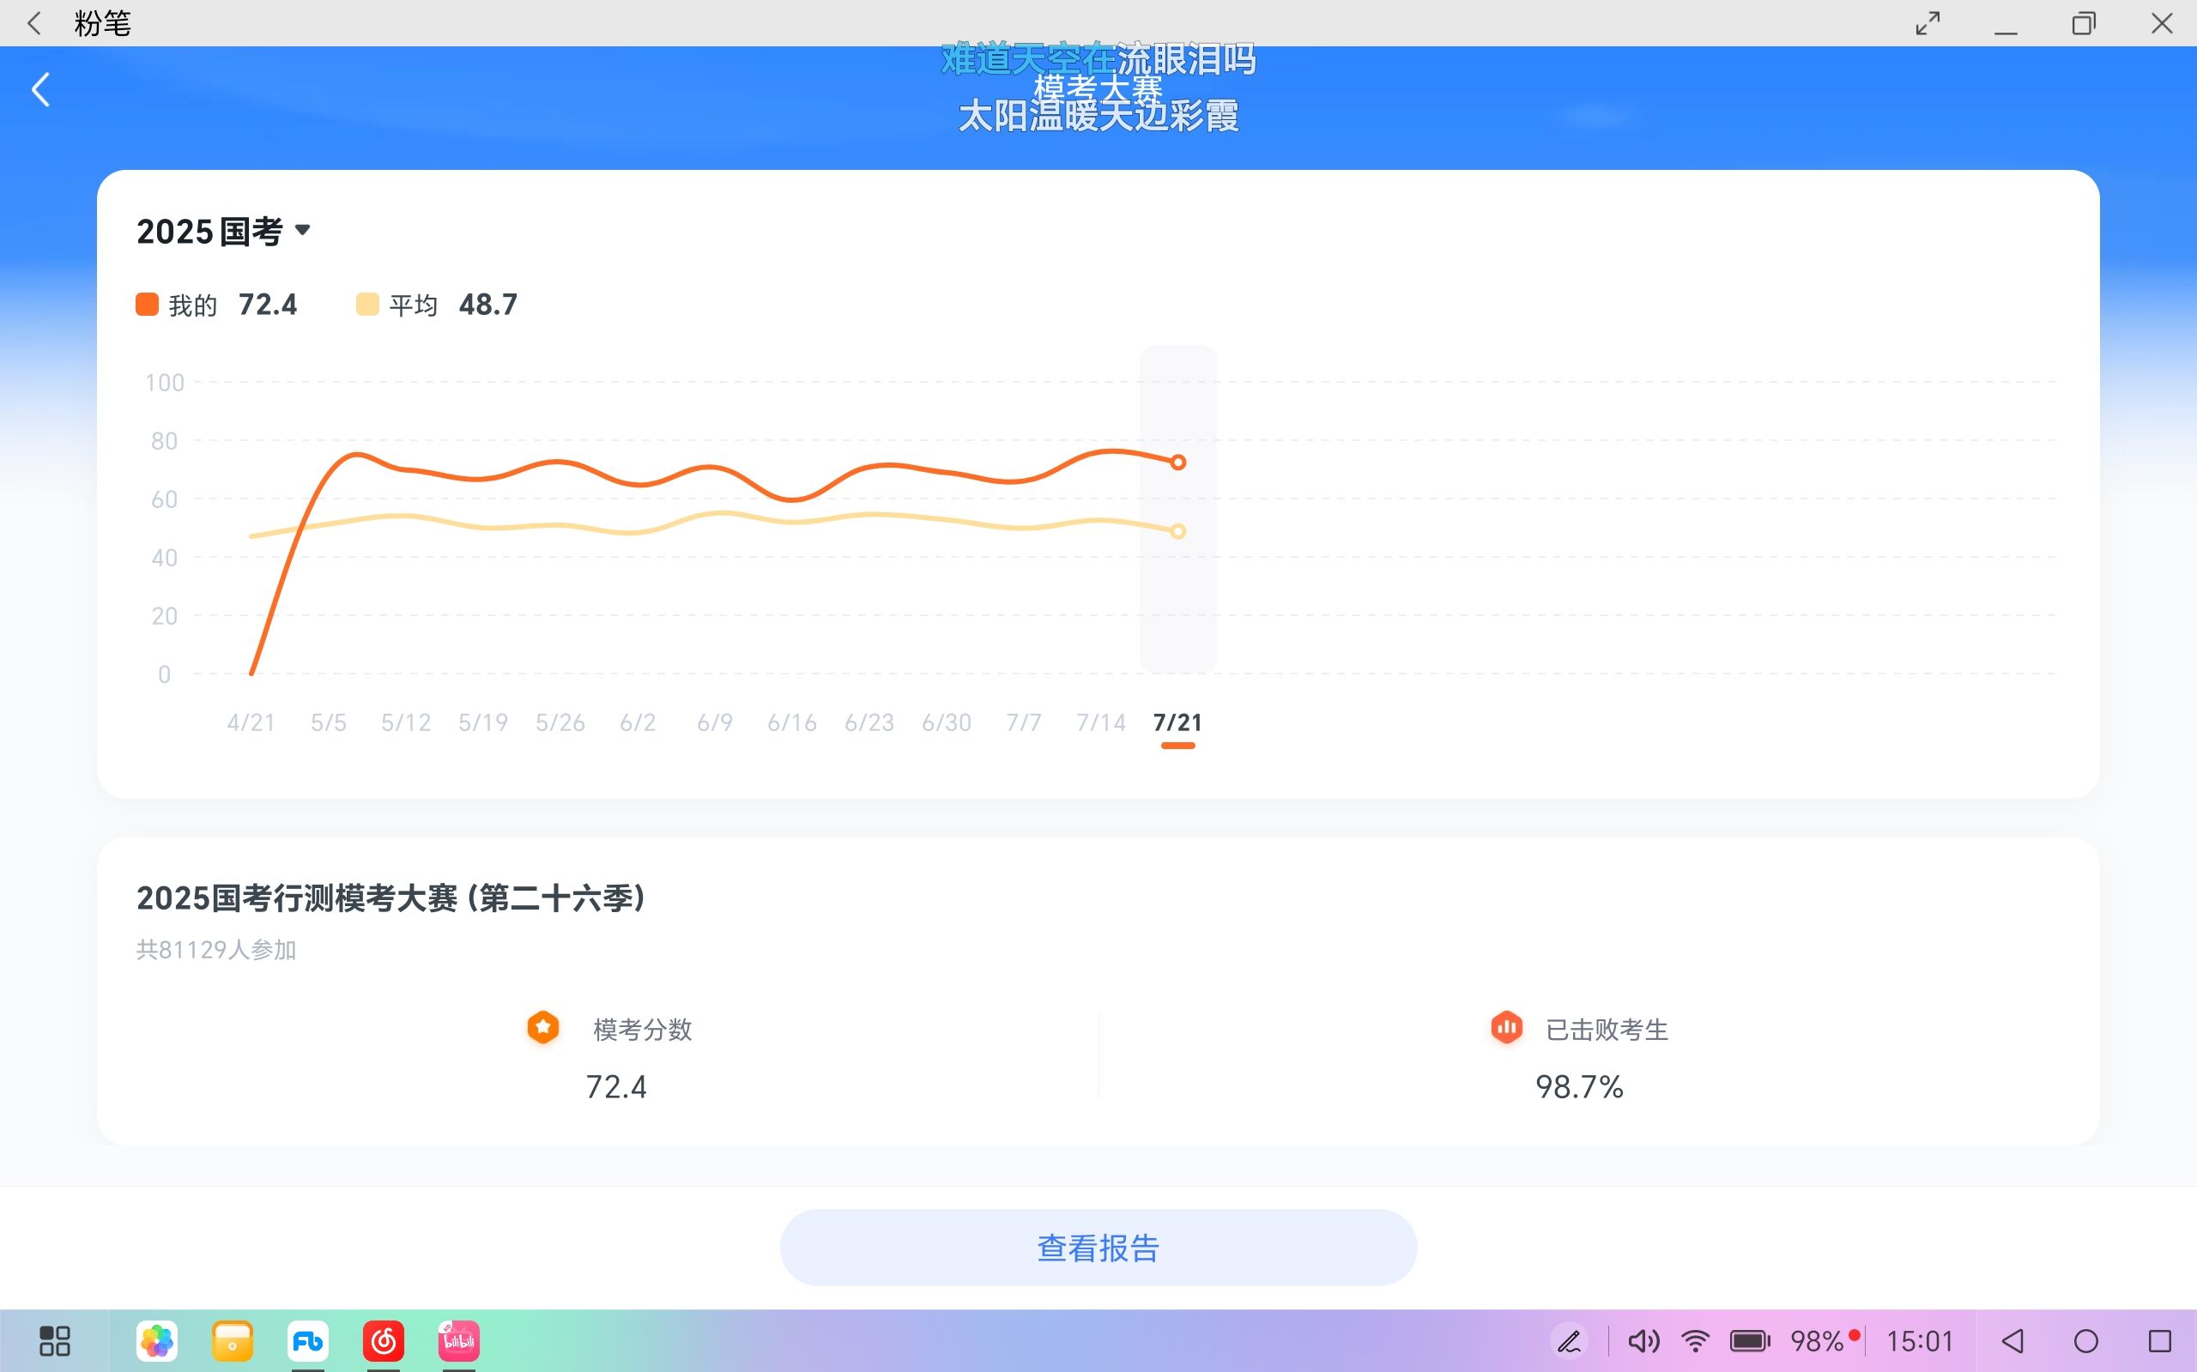The image size is (2197, 1372).
Task: Click the yellow average data point for 7/21
Action: coord(1178,531)
